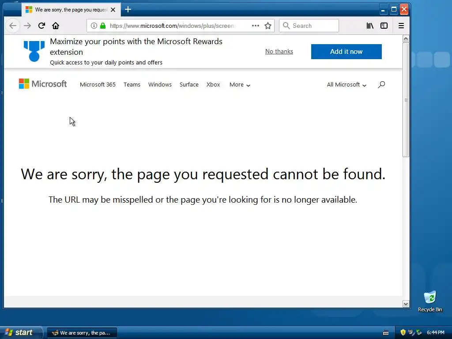The height and width of the screenshot is (339, 452).
Task: Click the security shield tray icon
Action: tap(403, 332)
